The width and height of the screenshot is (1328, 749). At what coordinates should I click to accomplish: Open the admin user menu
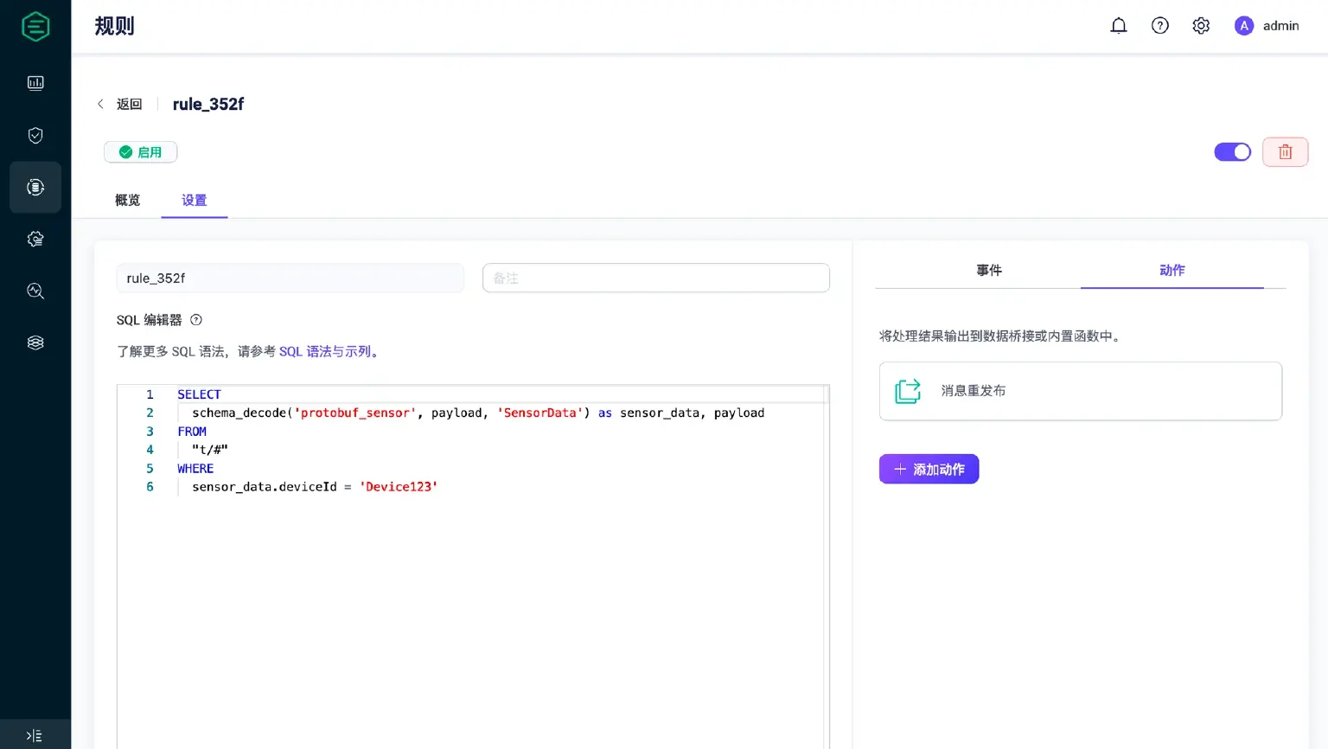1267,26
